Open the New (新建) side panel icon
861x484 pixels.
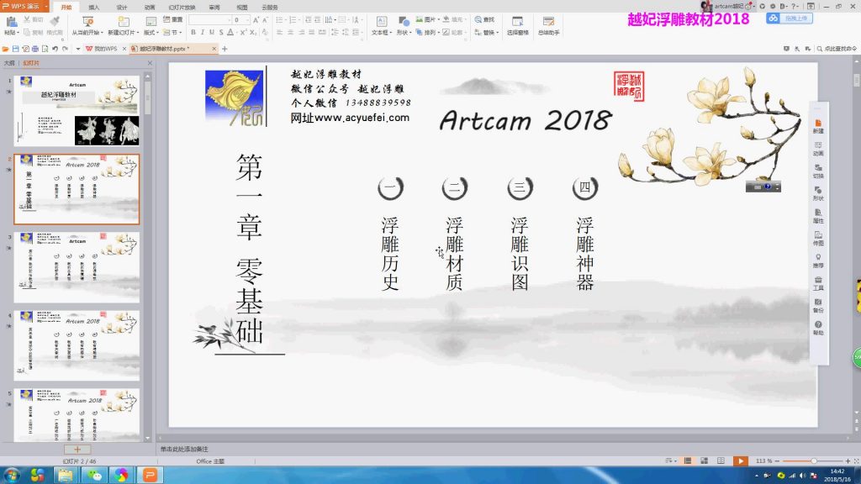point(818,126)
